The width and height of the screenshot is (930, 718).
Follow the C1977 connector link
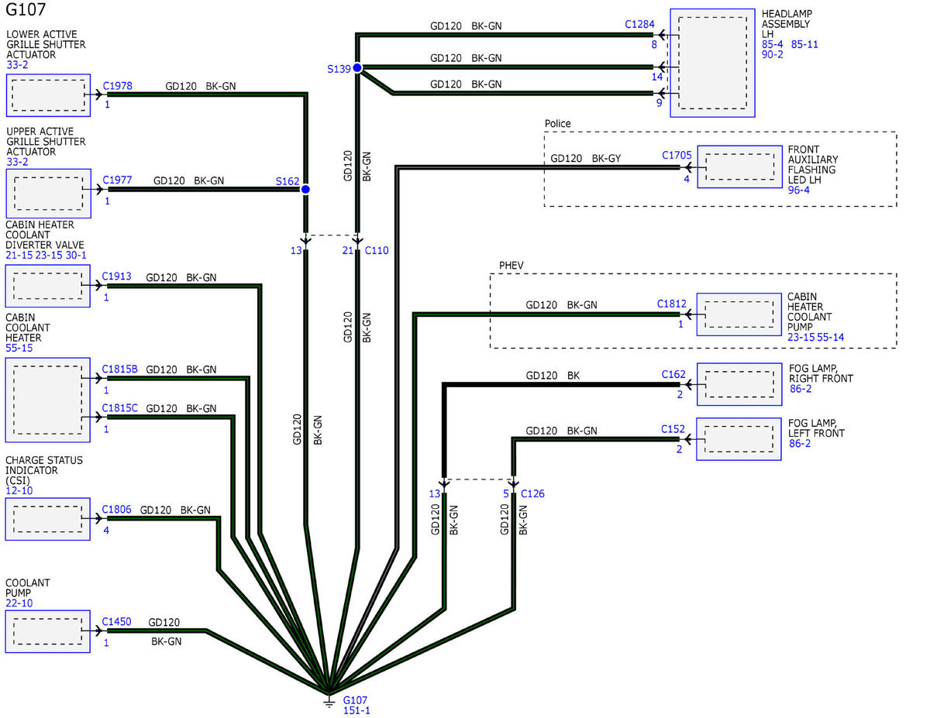tap(117, 180)
